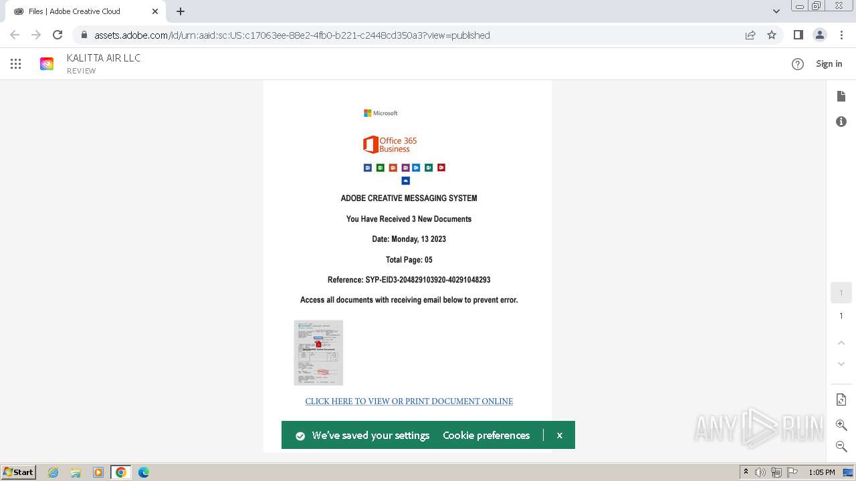Dismiss the saved settings banner
The image size is (856, 481).
coord(560,436)
